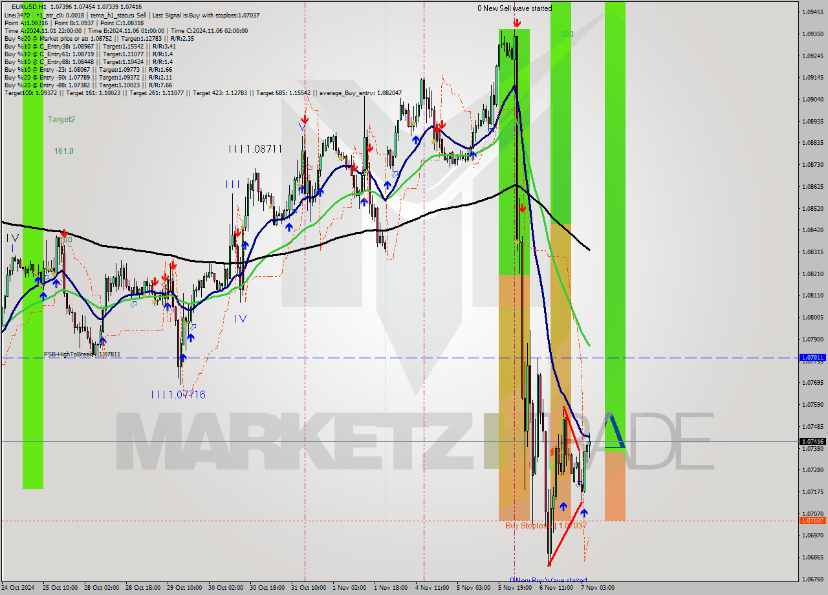Click price axis value 1.08210
The image size is (828, 595).
pyautogui.click(x=812, y=274)
